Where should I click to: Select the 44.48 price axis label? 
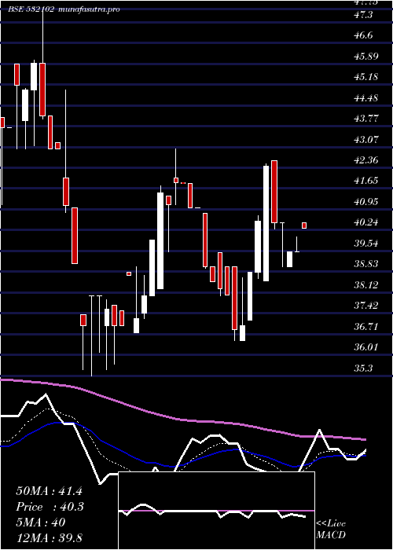pos(366,98)
